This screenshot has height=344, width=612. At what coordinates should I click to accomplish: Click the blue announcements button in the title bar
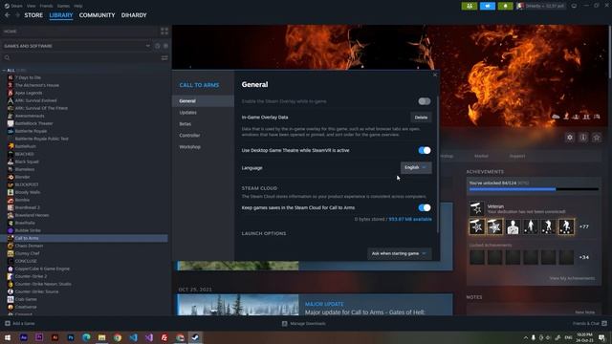[487, 6]
